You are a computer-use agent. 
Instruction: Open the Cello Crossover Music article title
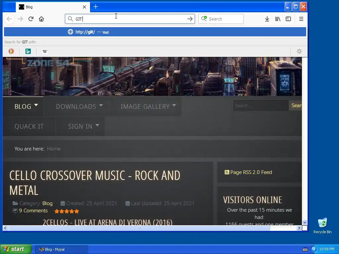point(95,183)
